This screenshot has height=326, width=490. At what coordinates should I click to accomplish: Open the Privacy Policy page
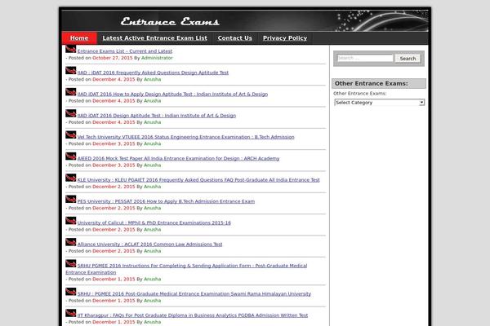pyautogui.click(x=285, y=38)
